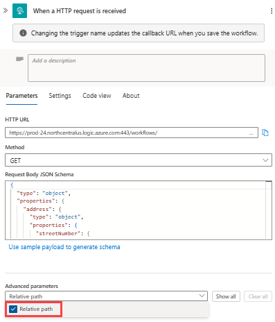Click into the Add a description box

146,68
